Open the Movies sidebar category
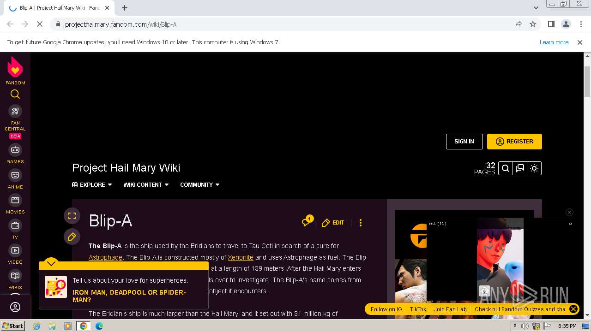The height and width of the screenshot is (332, 591). click(x=15, y=204)
